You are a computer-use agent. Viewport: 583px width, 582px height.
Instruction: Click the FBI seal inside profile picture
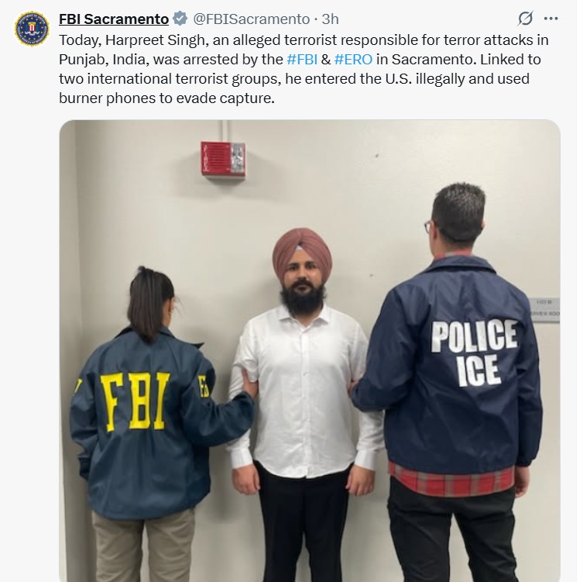pyautogui.click(x=32, y=29)
